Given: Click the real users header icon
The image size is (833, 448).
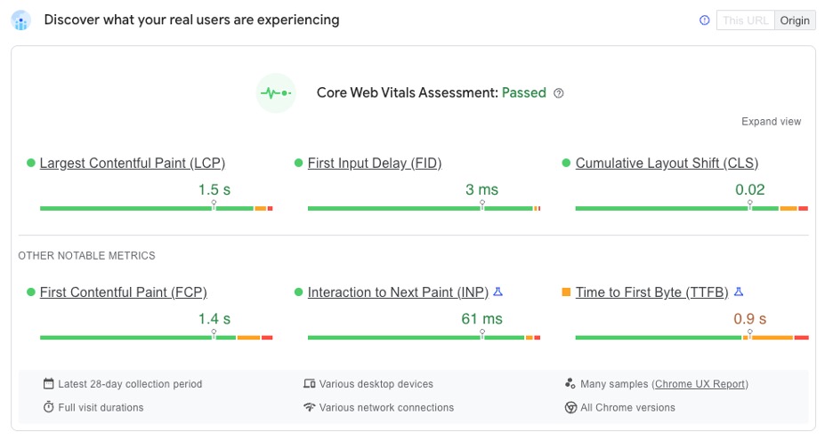Looking at the screenshot, I should tap(20, 20).
